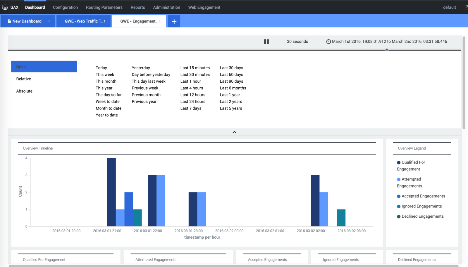Switch to the GWE - Web Traffic tab
The width and height of the screenshot is (468, 267).
tap(83, 21)
